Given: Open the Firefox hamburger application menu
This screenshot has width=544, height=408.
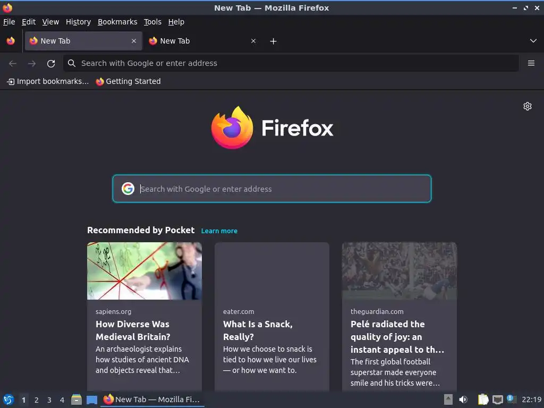Looking at the screenshot, I should (531, 63).
